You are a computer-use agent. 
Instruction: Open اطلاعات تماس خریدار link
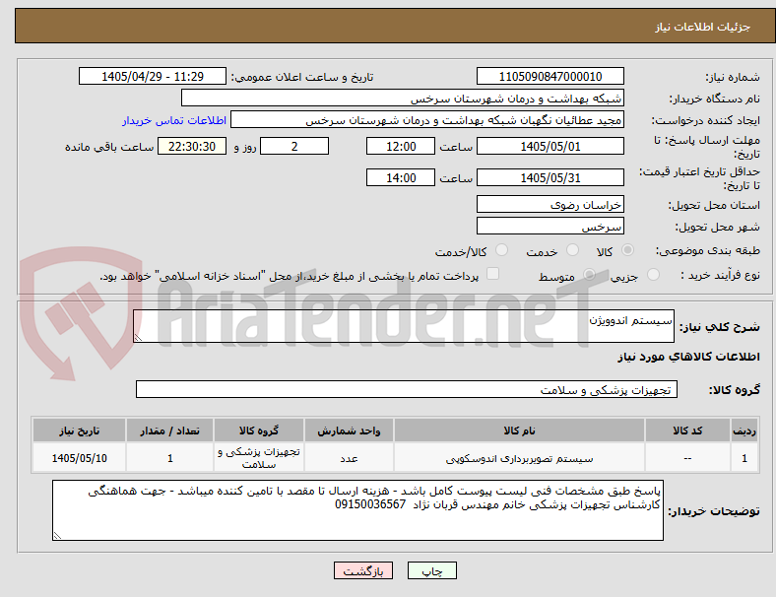[x=174, y=120]
